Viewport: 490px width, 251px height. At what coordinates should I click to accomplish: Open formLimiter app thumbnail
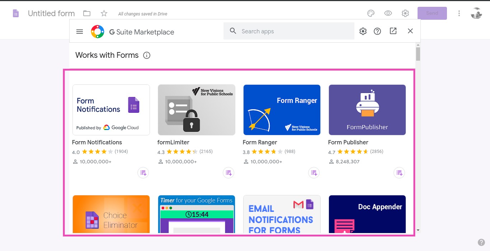(x=197, y=110)
